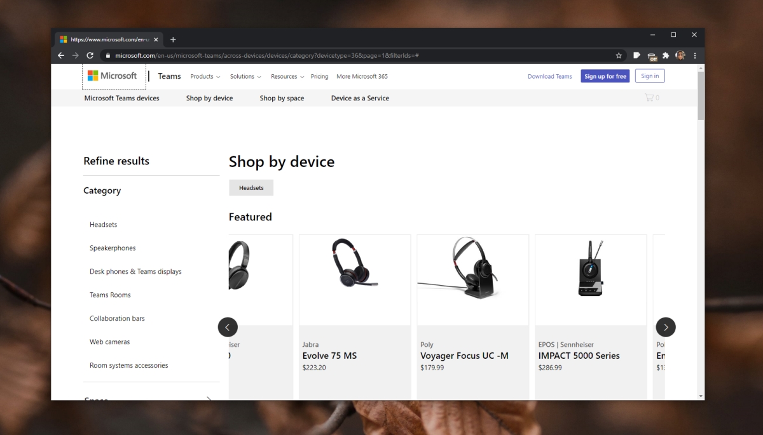Show previous featured devices in carousel
Viewport: 763px width, 435px height.
coord(228,327)
